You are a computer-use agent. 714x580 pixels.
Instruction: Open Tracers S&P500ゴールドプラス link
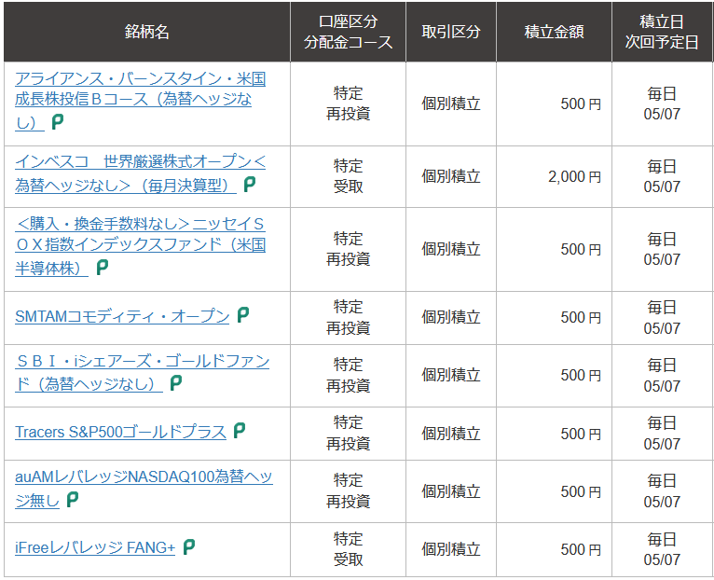(120, 432)
